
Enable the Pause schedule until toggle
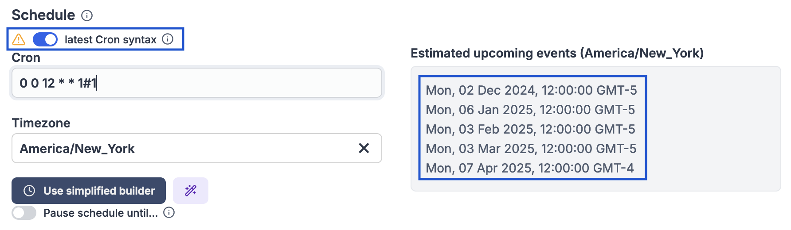coord(24,213)
